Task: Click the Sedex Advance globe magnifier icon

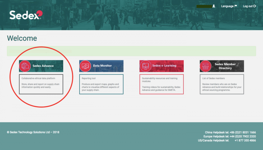Action: 25,66
